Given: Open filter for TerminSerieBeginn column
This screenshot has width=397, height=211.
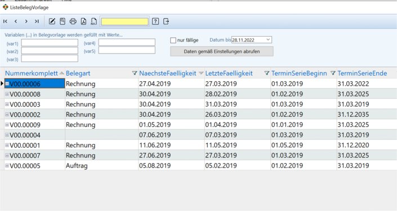Looking at the screenshot, I should click(333, 73).
